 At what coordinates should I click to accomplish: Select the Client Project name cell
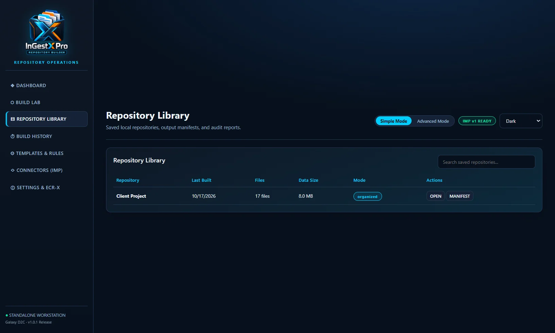tap(131, 196)
